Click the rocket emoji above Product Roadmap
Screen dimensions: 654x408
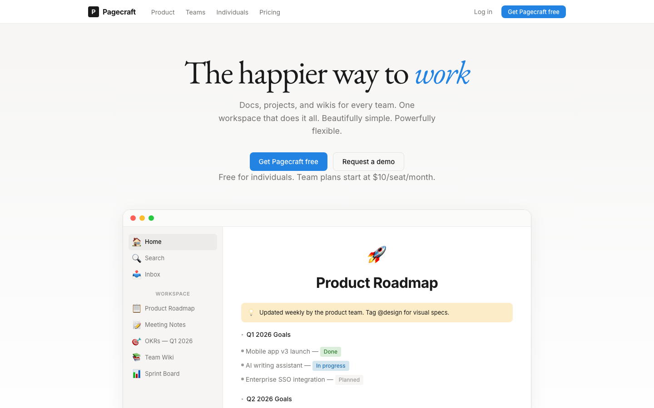point(377,255)
